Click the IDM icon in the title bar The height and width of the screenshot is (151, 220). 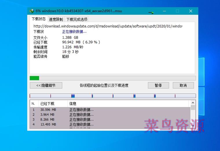32,11
